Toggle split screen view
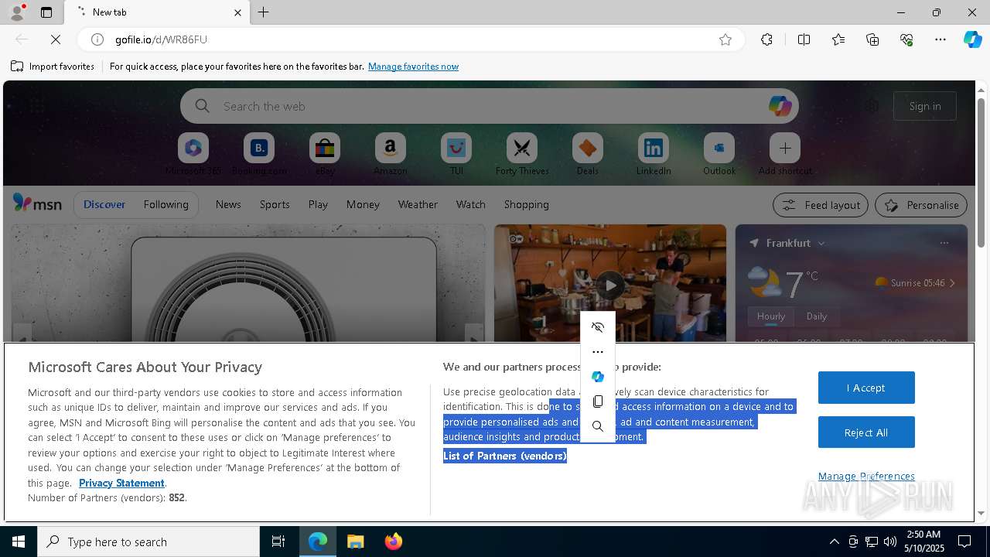Image resolution: width=990 pixels, height=557 pixels. coord(804,39)
